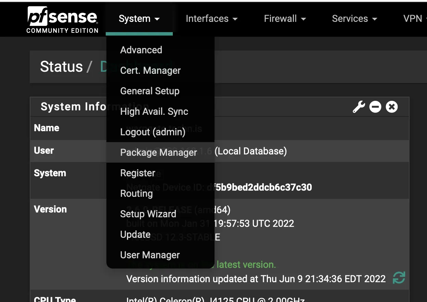Select Register from the System menu
The width and height of the screenshot is (427, 302).
pos(138,173)
